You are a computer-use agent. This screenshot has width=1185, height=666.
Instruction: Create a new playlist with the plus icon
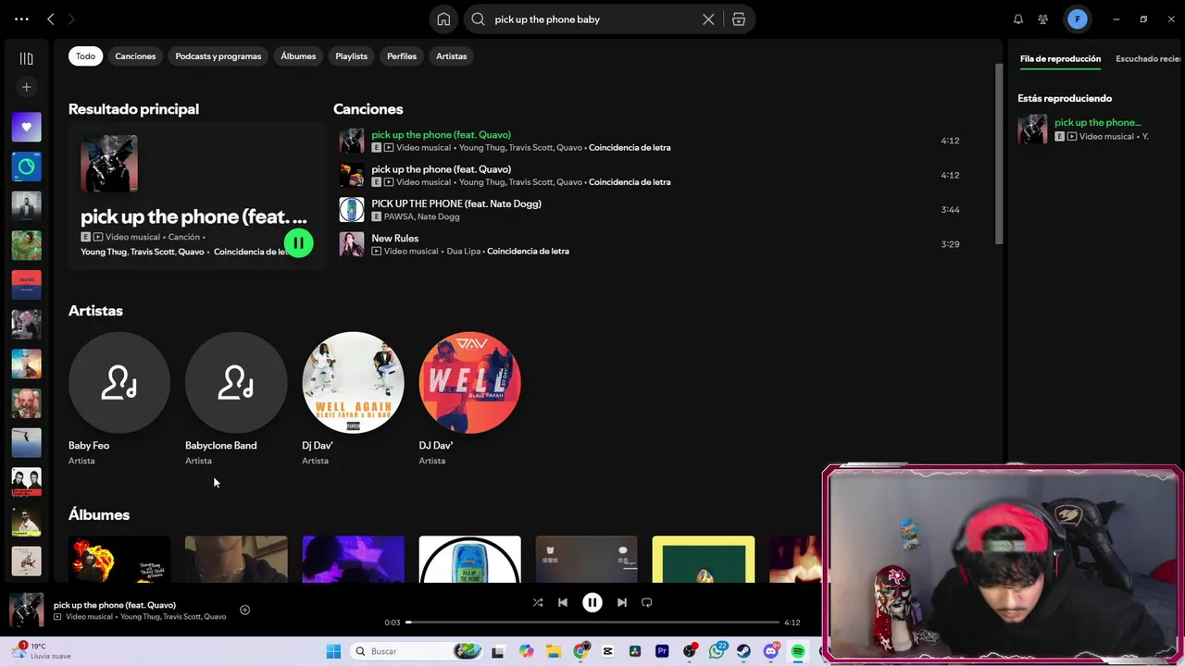(x=26, y=87)
